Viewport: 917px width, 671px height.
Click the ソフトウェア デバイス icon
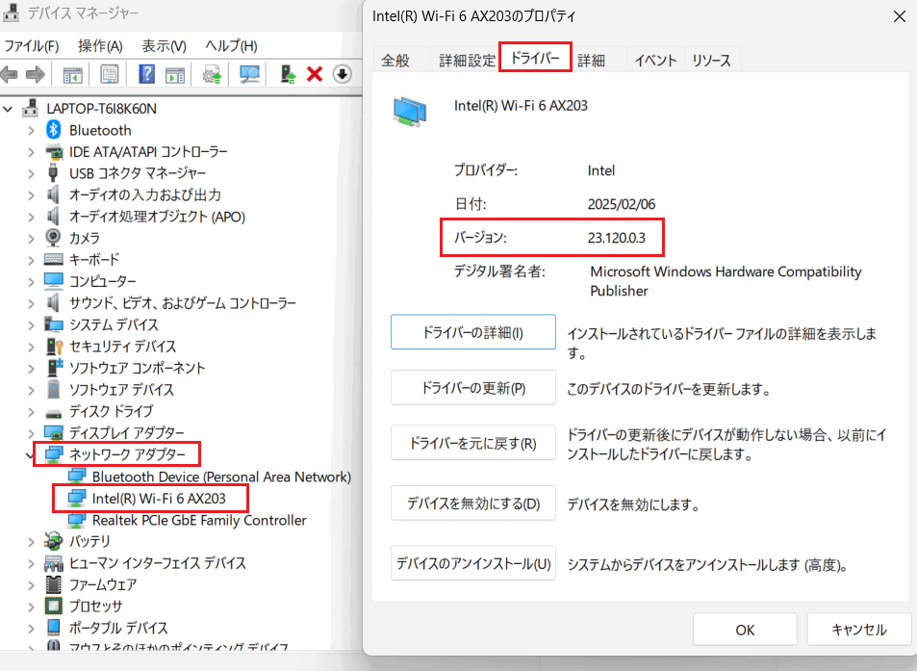[54, 390]
